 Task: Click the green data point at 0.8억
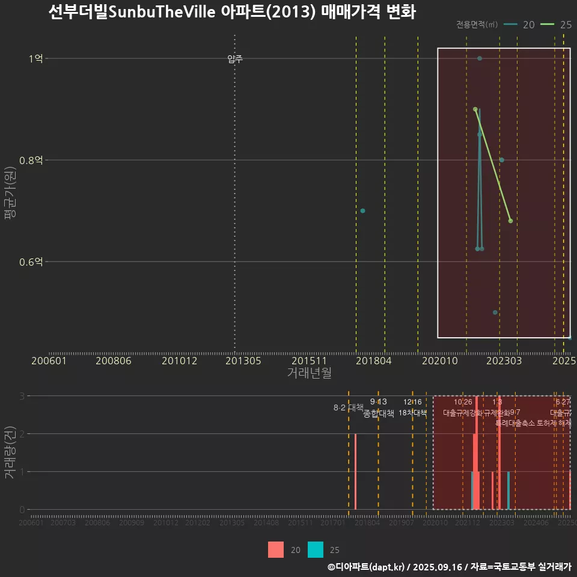[502, 159]
